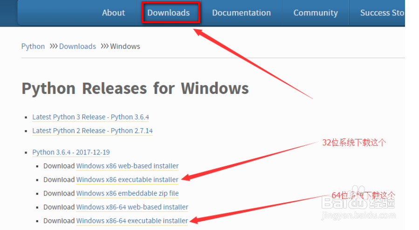Download Windows x86-64 web-based installer
The width and height of the screenshot is (419, 230).
[132, 207]
